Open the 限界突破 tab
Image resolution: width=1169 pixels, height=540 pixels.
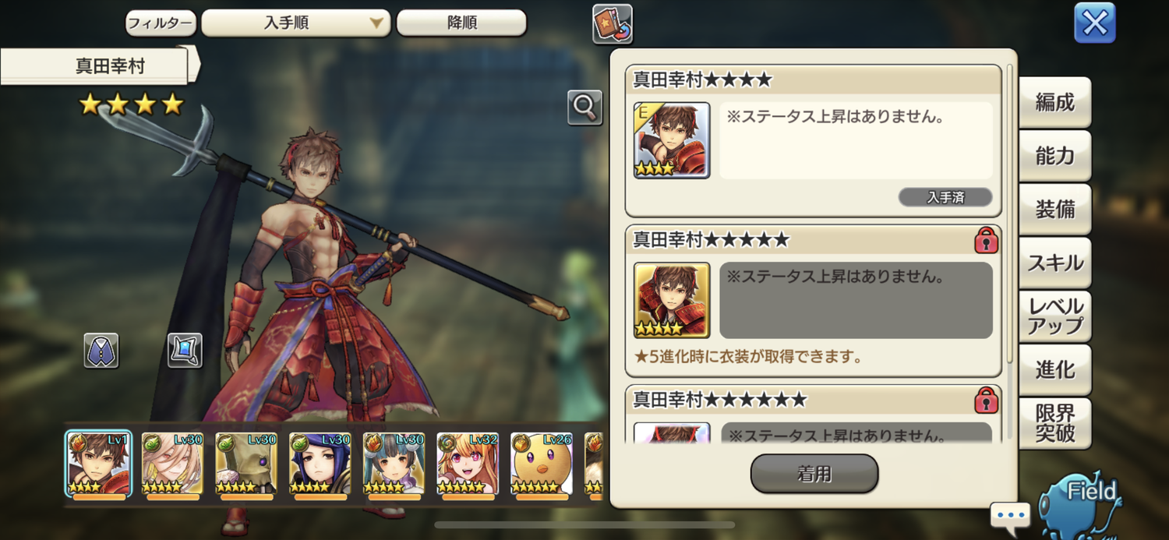pyautogui.click(x=1054, y=423)
